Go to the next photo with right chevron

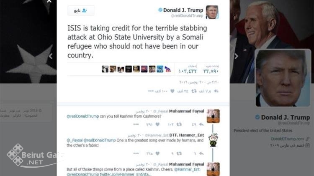point(236,56)
